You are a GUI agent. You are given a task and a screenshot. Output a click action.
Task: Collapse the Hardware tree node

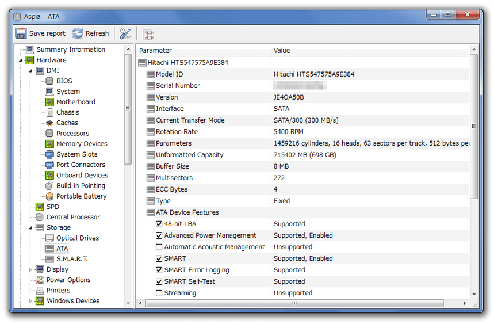pos(21,60)
